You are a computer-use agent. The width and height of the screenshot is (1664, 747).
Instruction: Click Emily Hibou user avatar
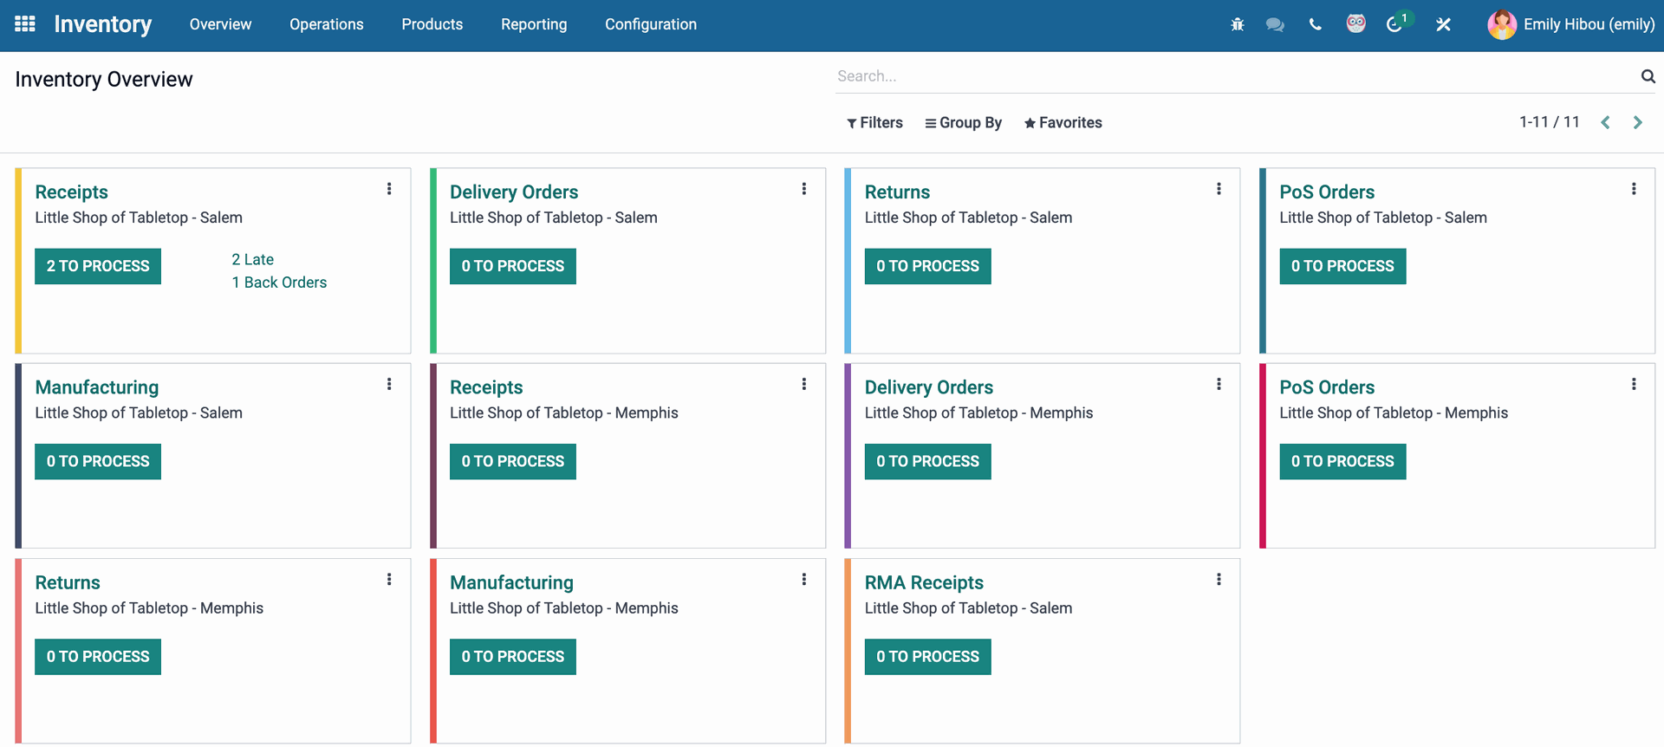point(1502,24)
